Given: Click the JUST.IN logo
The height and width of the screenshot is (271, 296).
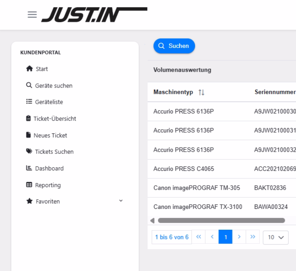Looking at the screenshot, I should (94, 15).
